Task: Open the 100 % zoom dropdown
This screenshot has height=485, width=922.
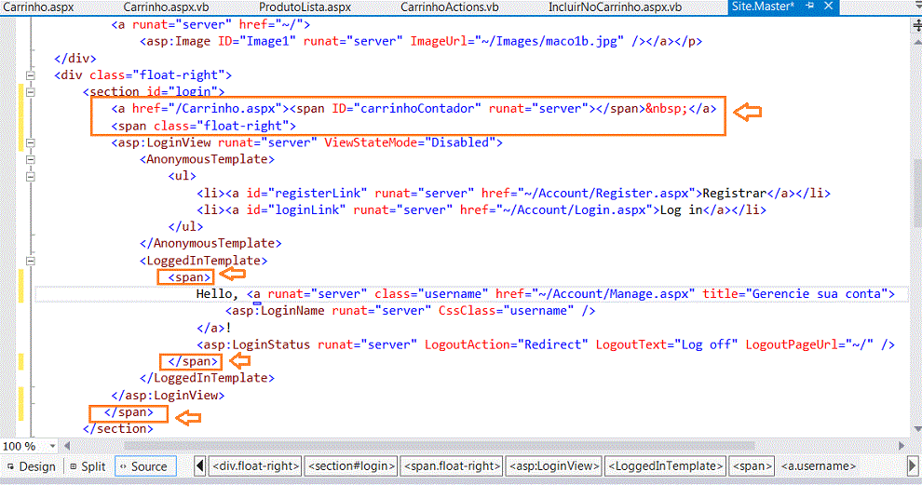Action: tap(52, 446)
